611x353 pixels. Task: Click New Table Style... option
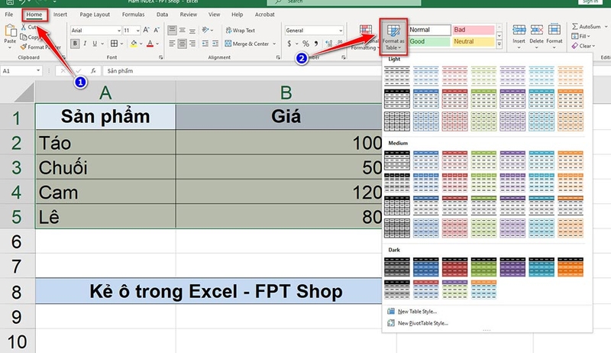[417, 311]
